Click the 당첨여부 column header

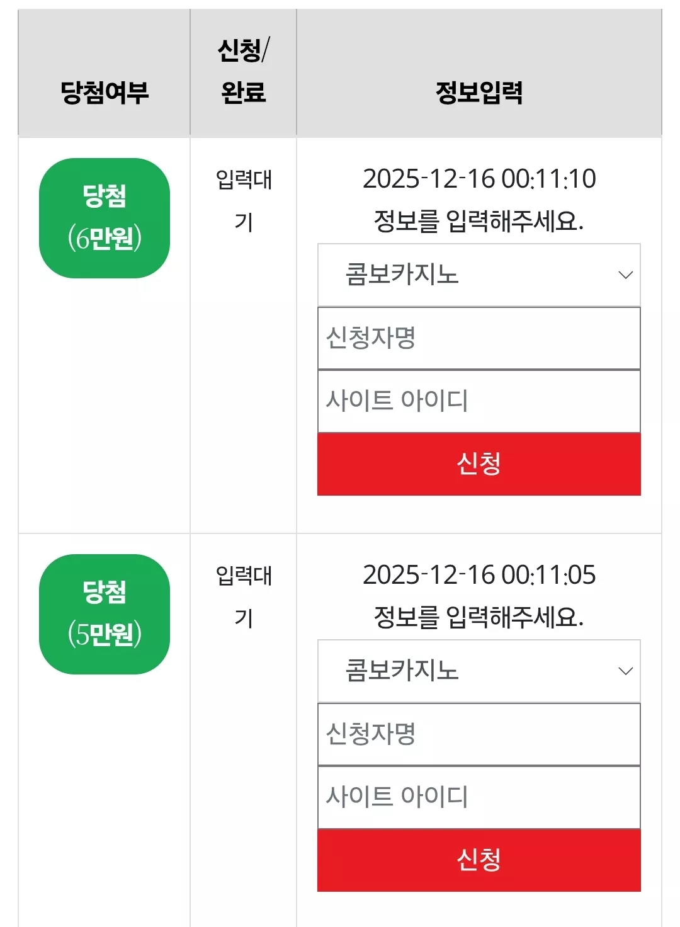pos(105,93)
